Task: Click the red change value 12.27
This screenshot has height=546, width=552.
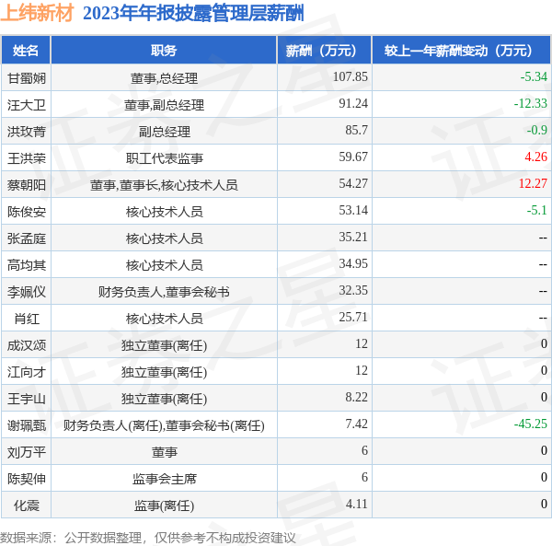Action: tap(532, 184)
